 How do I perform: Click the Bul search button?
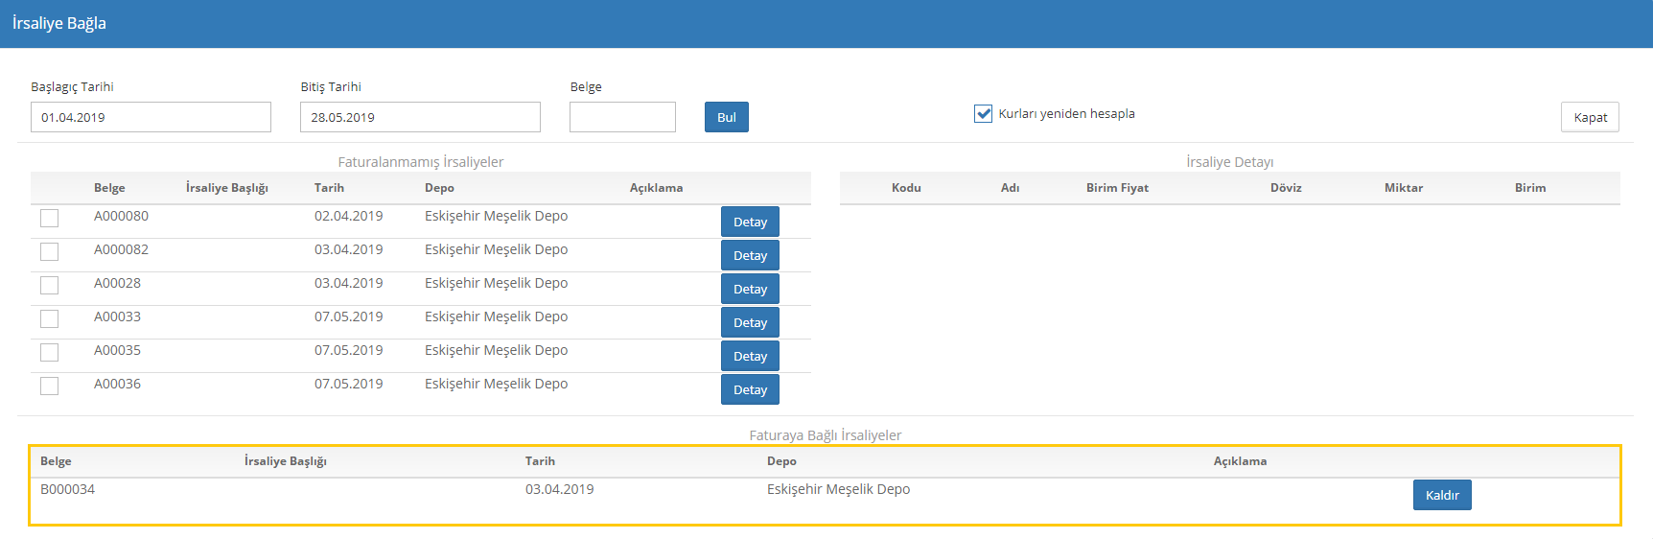[x=726, y=117]
